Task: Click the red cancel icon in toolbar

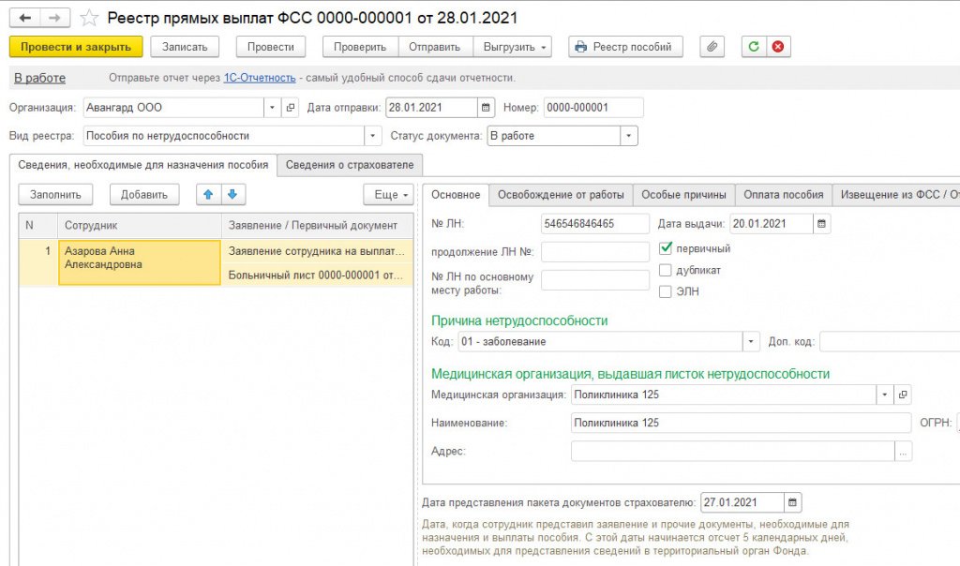Action: click(x=778, y=47)
